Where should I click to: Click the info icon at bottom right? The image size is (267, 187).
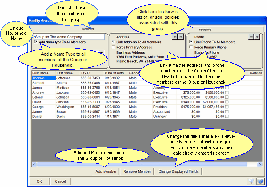coord(251,181)
